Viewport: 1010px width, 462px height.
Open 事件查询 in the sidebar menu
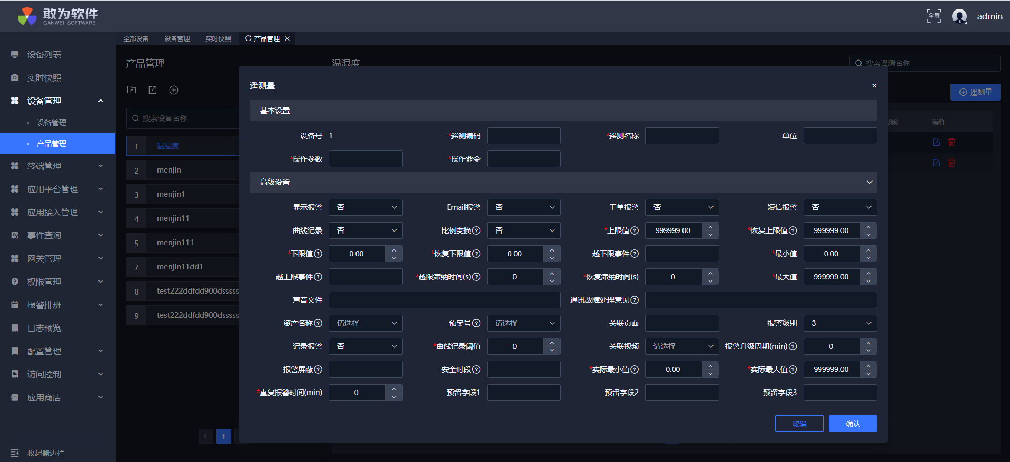(44, 235)
